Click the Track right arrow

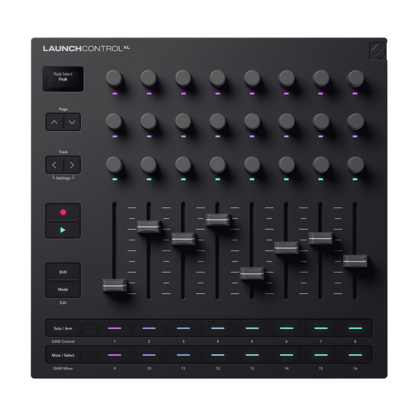pyautogui.click(x=72, y=165)
